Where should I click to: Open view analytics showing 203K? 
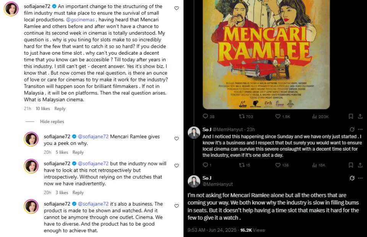[320, 116]
